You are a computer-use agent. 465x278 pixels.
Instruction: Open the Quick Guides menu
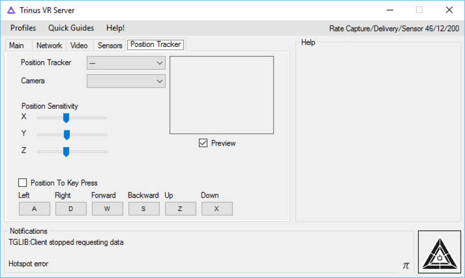click(x=71, y=28)
